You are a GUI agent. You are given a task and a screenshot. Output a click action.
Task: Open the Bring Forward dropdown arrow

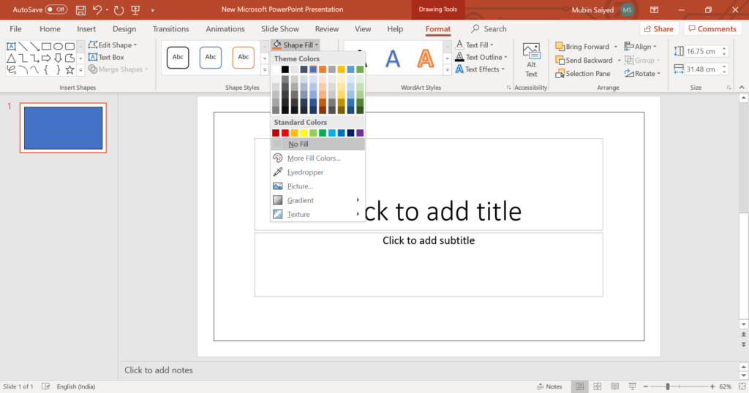click(616, 47)
